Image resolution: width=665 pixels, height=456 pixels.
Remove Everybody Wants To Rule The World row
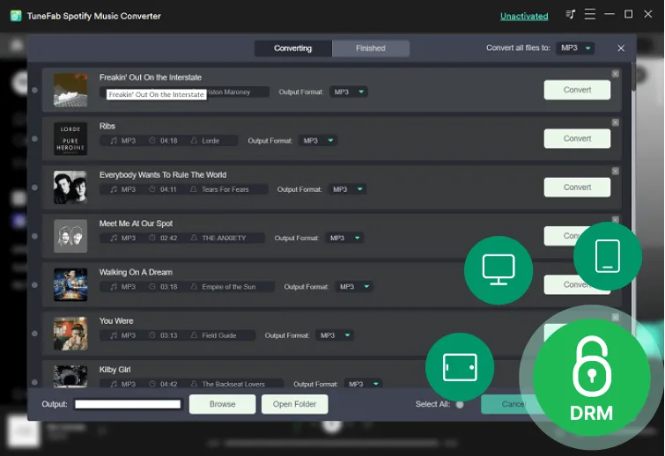tap(616, 171)
